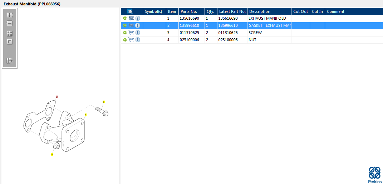Click the EXHAUST MANIFOLD description
383x184 pixels.
coord(267,18)
